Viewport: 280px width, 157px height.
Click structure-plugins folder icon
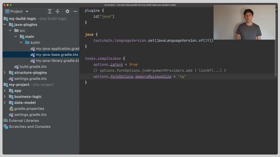(11, 73)
